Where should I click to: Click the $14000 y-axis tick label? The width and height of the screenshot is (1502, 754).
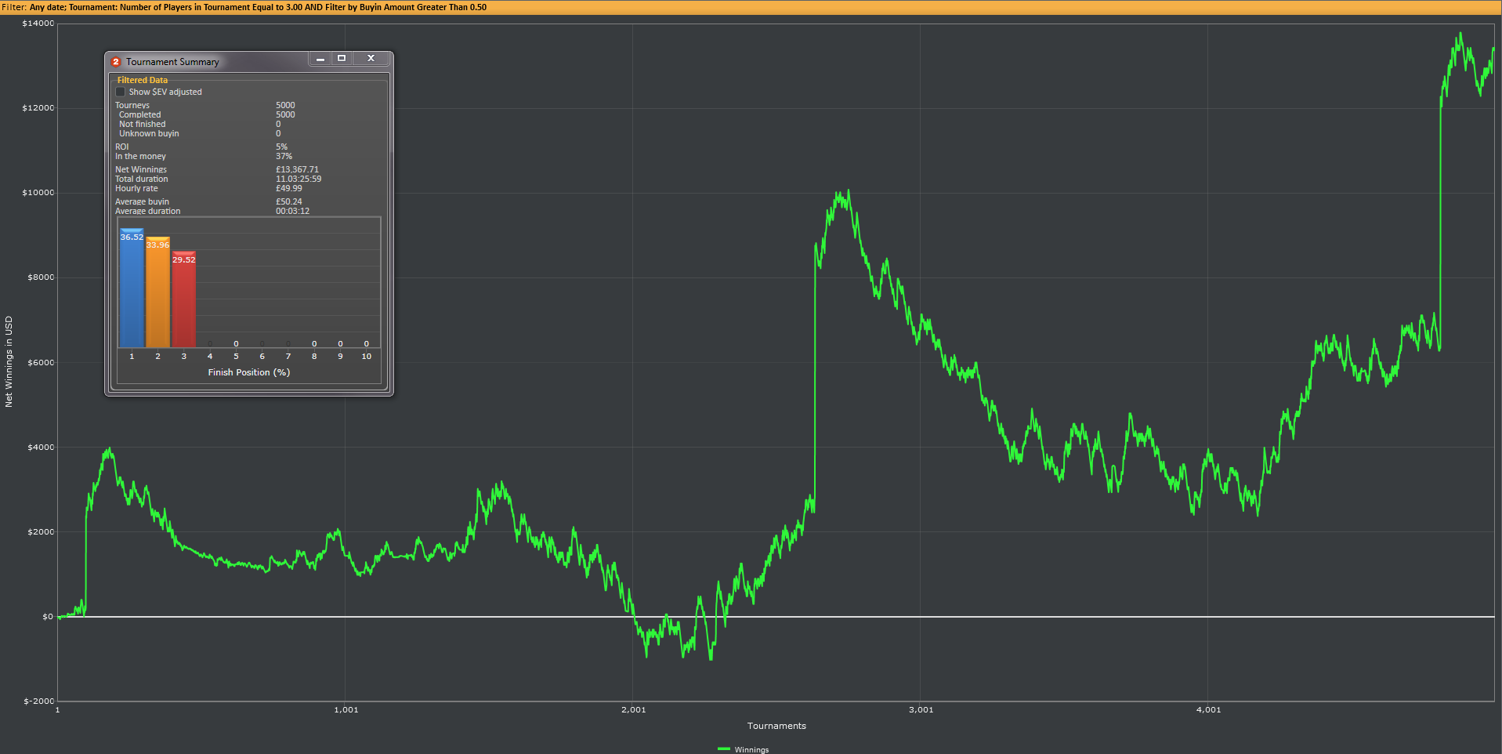(x=38, y=24)
